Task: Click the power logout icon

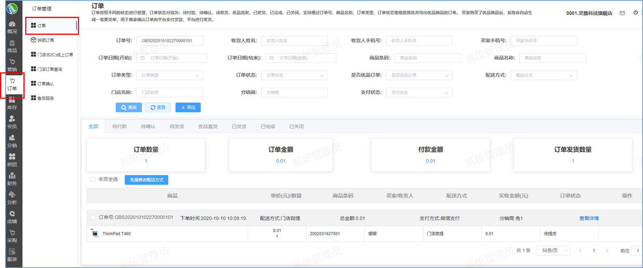Action: (636, 12)
